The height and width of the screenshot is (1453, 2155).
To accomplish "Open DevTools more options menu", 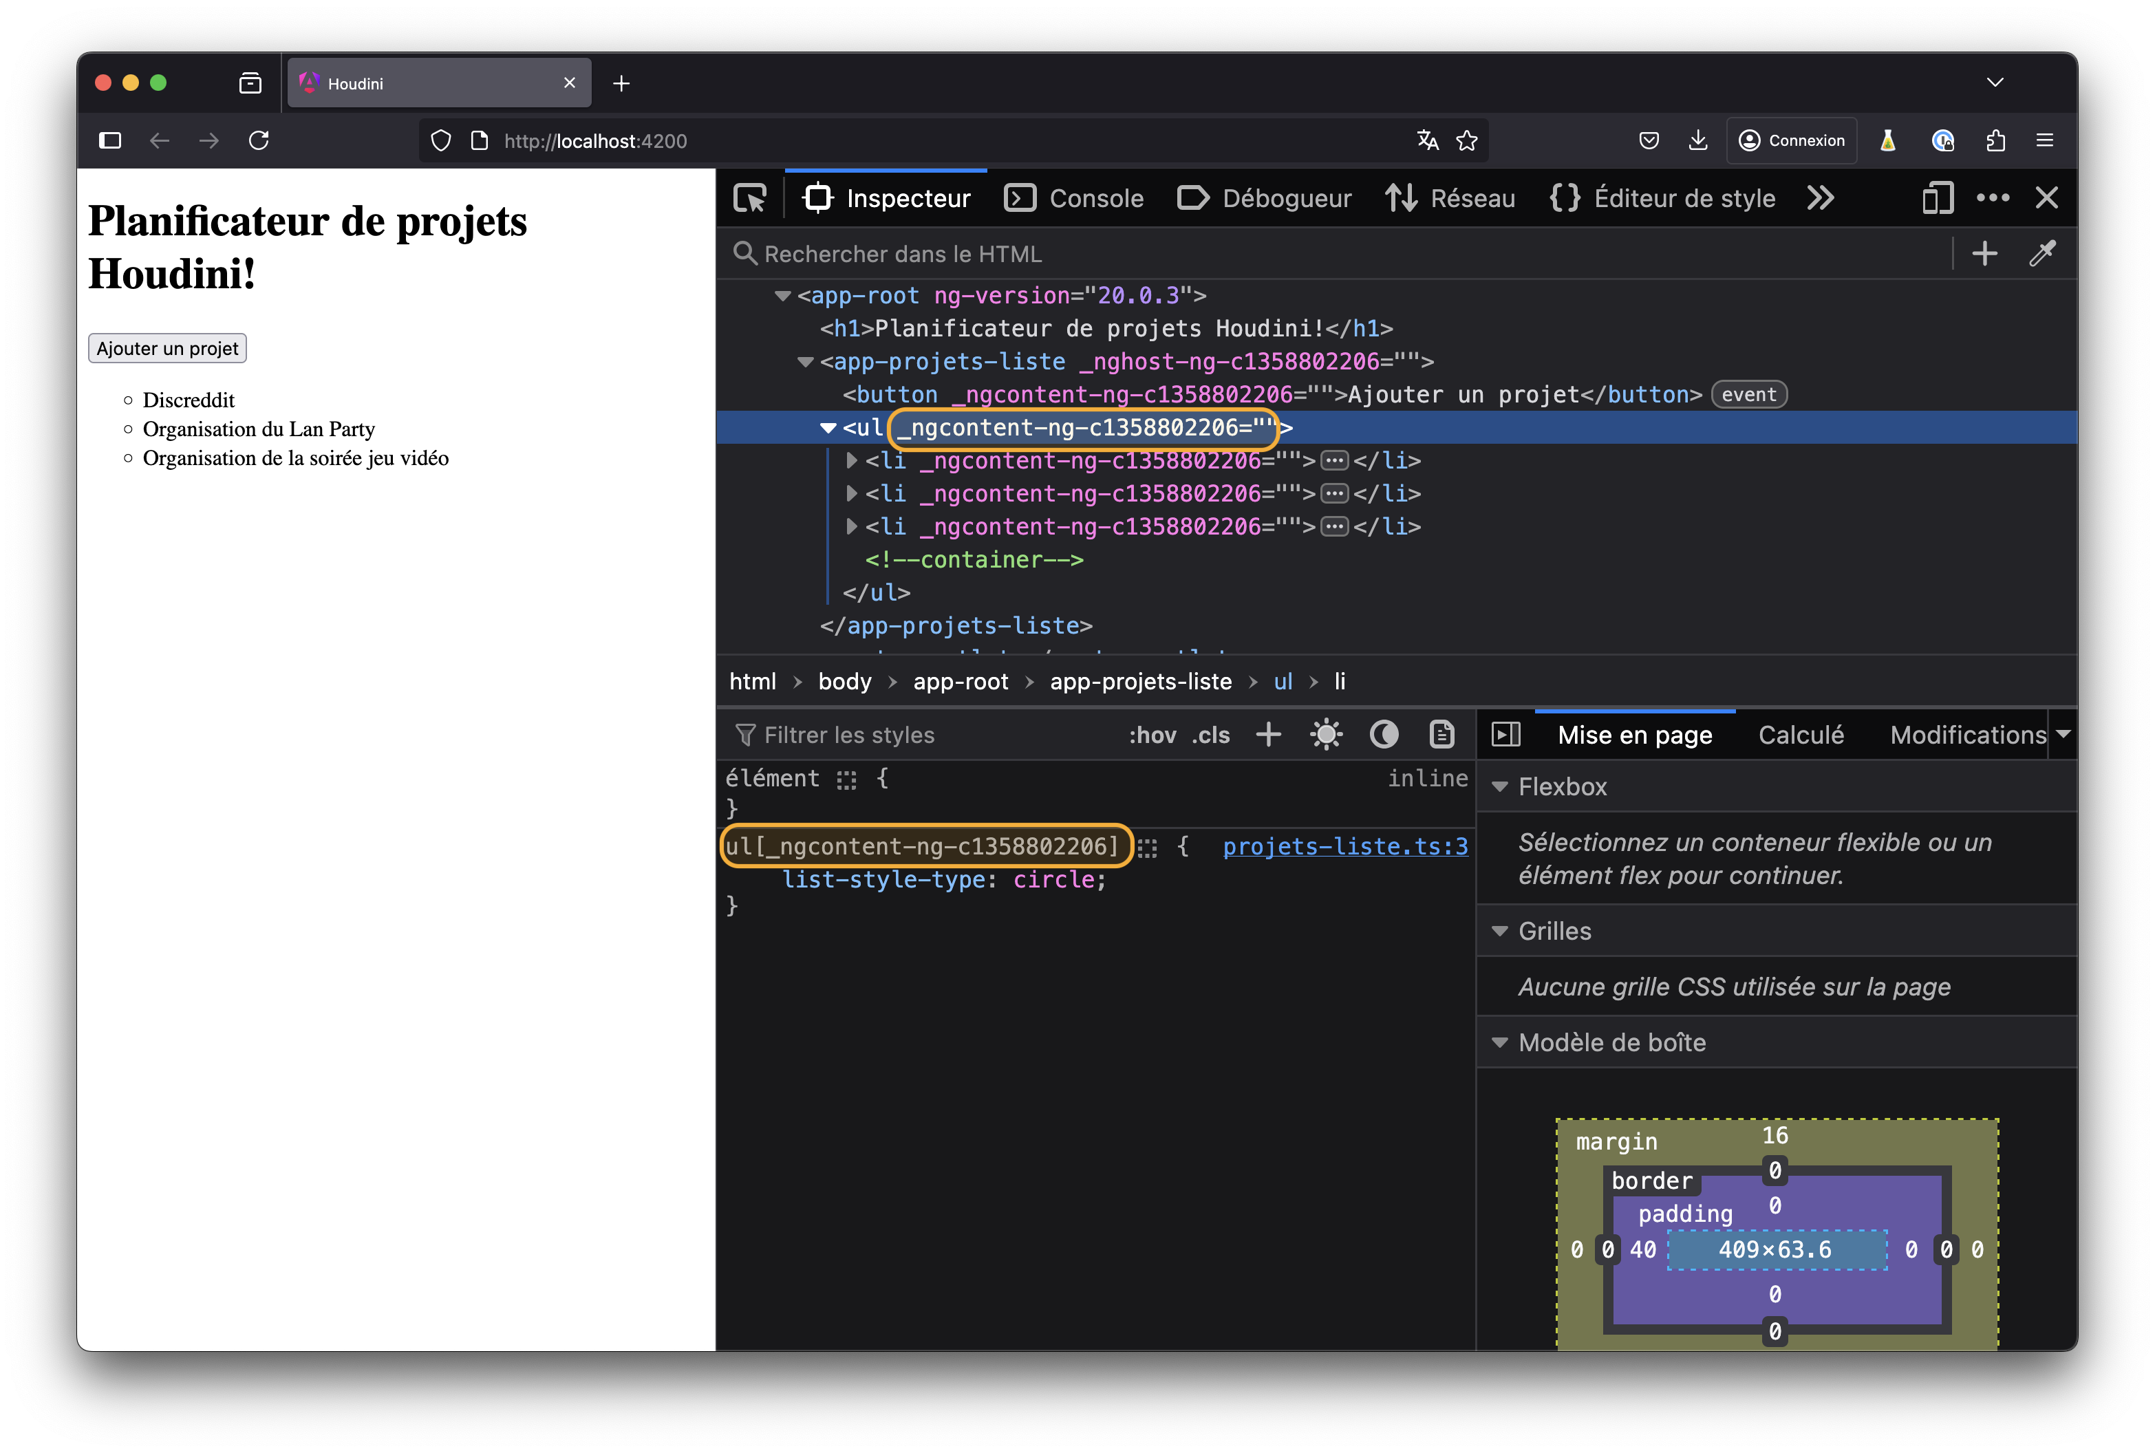I will coord(1992,198).
